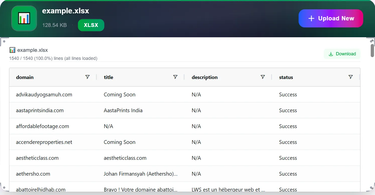
Task: Click the title column header
Action: point(109,77)
